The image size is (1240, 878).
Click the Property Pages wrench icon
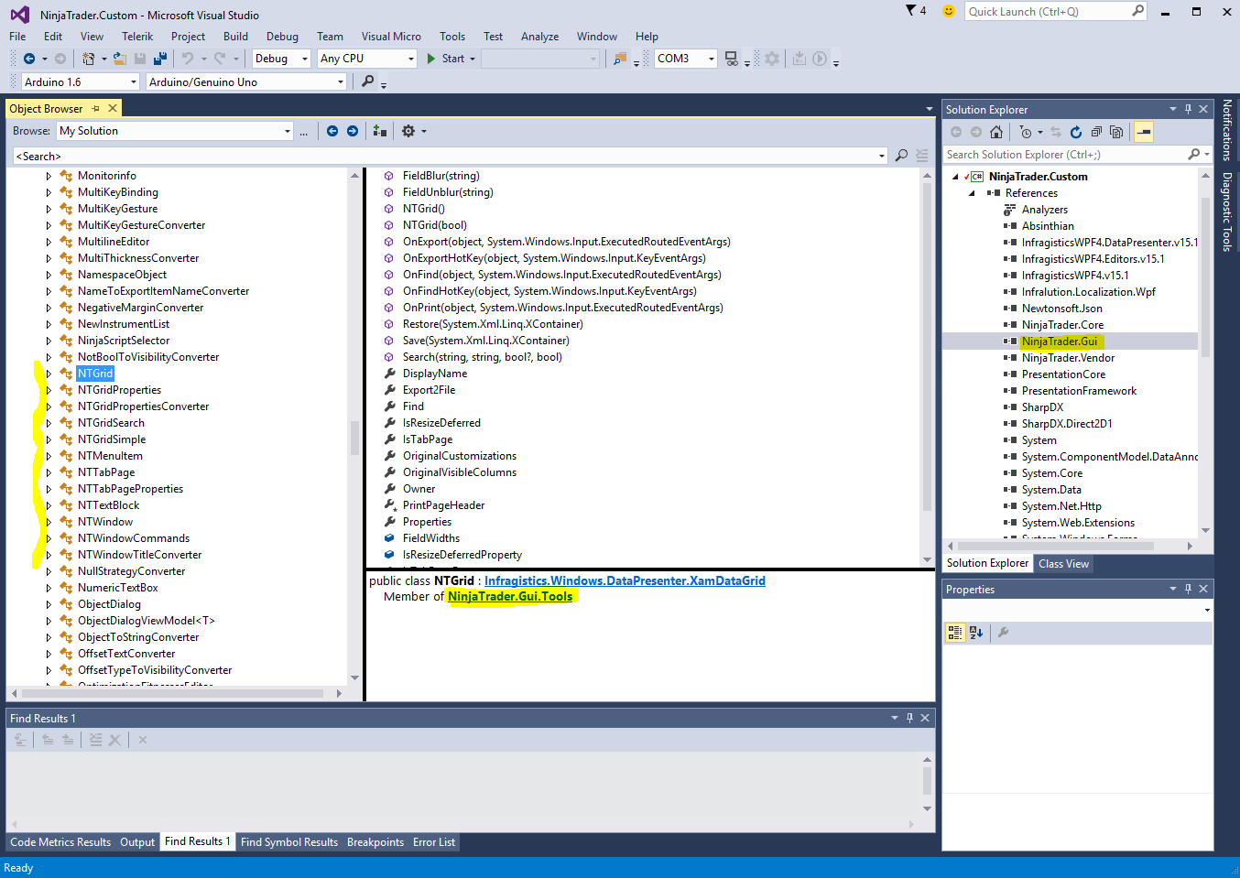coord(1003,632)
